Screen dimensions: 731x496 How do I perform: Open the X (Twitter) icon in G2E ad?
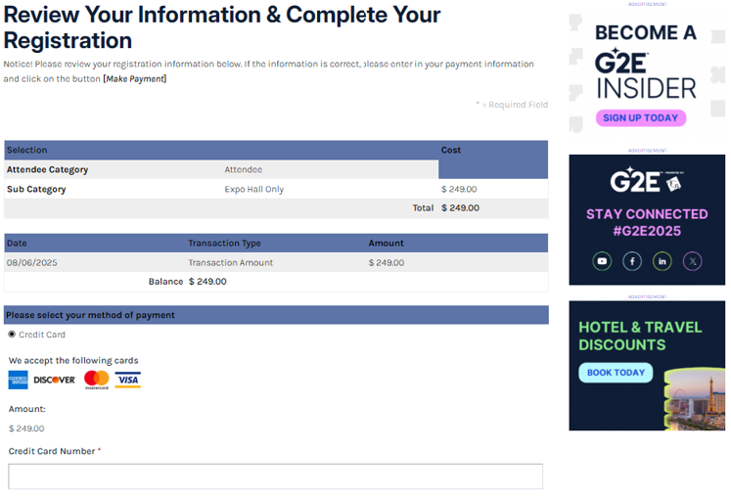pyautogui.click(x=692, y=261)
